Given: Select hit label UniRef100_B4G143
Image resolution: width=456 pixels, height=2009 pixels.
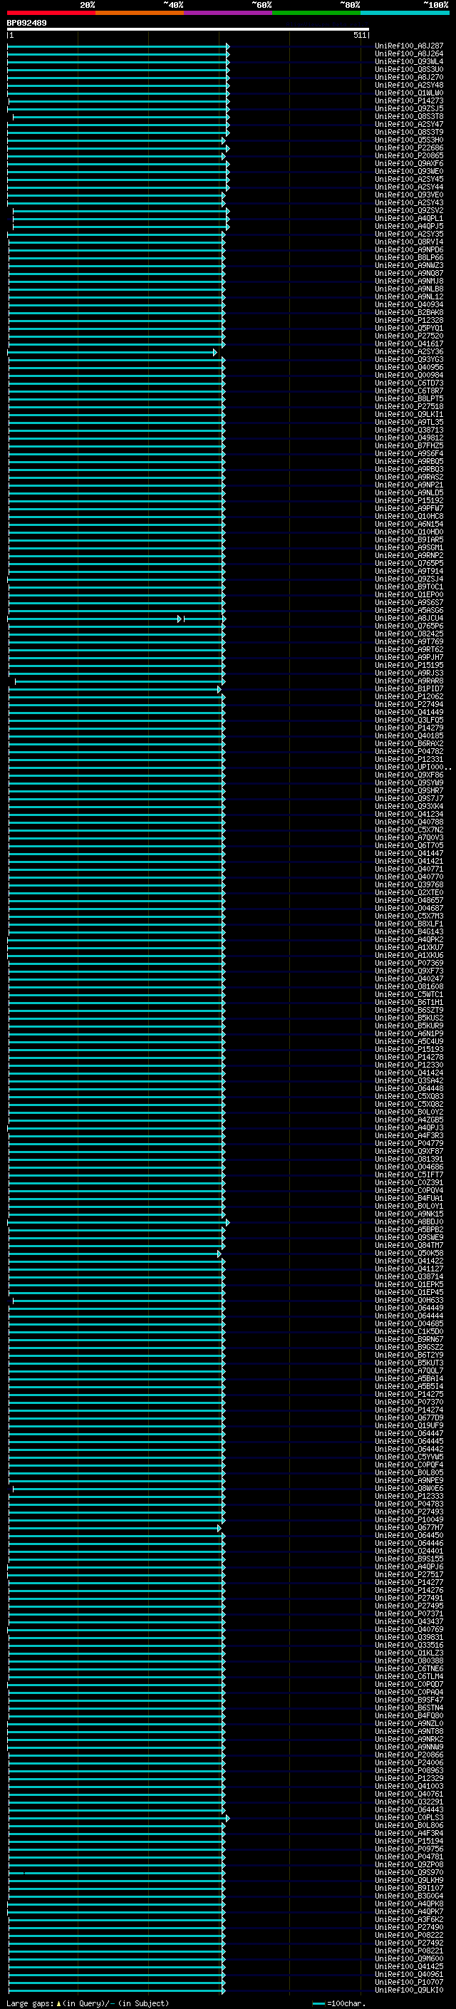Looking at the screenshot, I should tap(408, 931).
